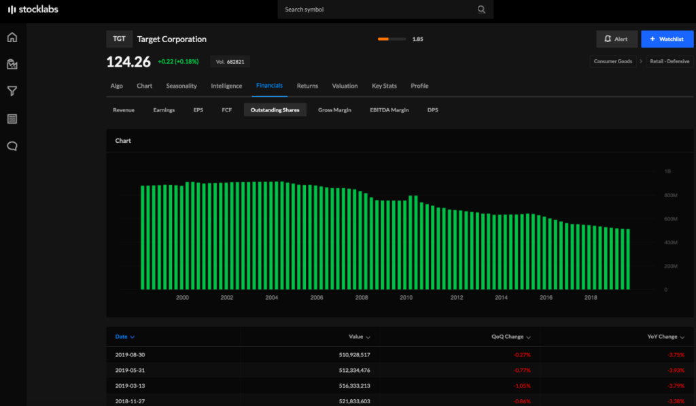Image resolution: width=696 pixels, height=406 pixels.
Task: Switch to the Algo tab
Action: coord(117,86)
